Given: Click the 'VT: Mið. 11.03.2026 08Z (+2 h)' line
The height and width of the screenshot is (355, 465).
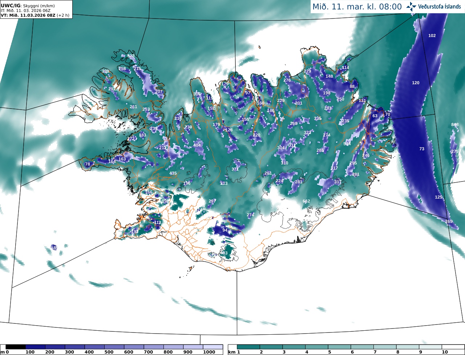Looking at the screenshot, I should [x=35, y=15].
